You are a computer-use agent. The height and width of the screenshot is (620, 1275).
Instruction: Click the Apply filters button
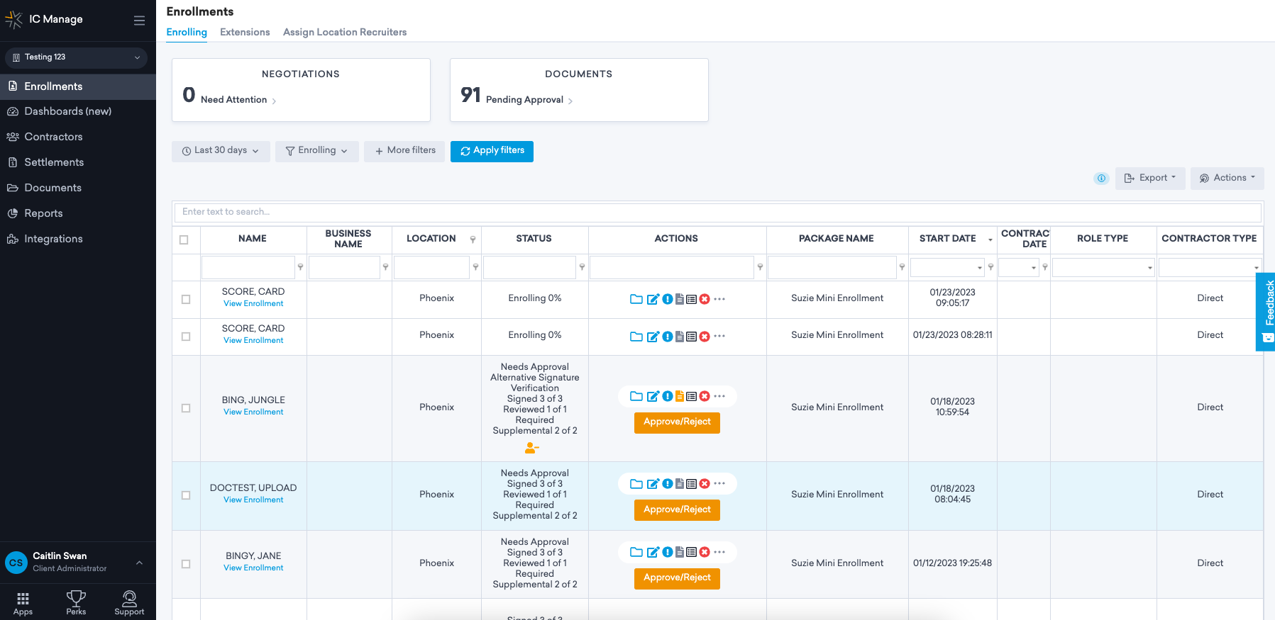(492, 151)
